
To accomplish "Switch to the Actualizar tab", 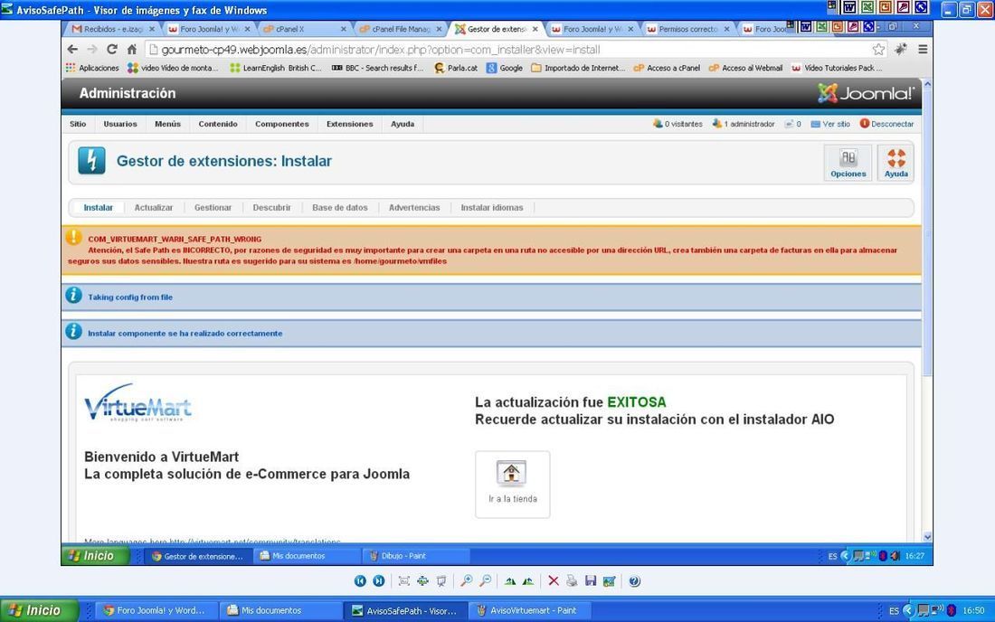I will [154, 208].
